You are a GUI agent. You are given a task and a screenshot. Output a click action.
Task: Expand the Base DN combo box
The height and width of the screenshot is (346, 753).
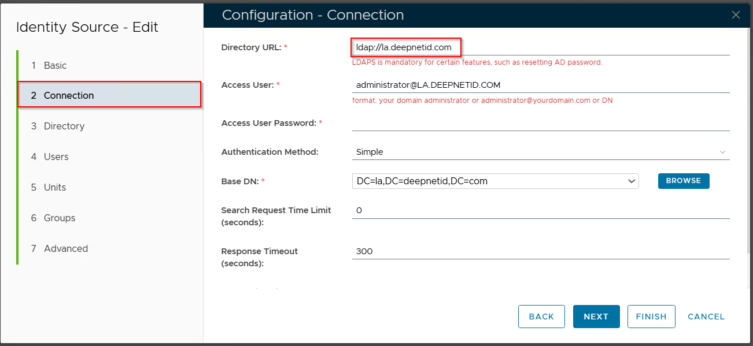click(495, 181)
